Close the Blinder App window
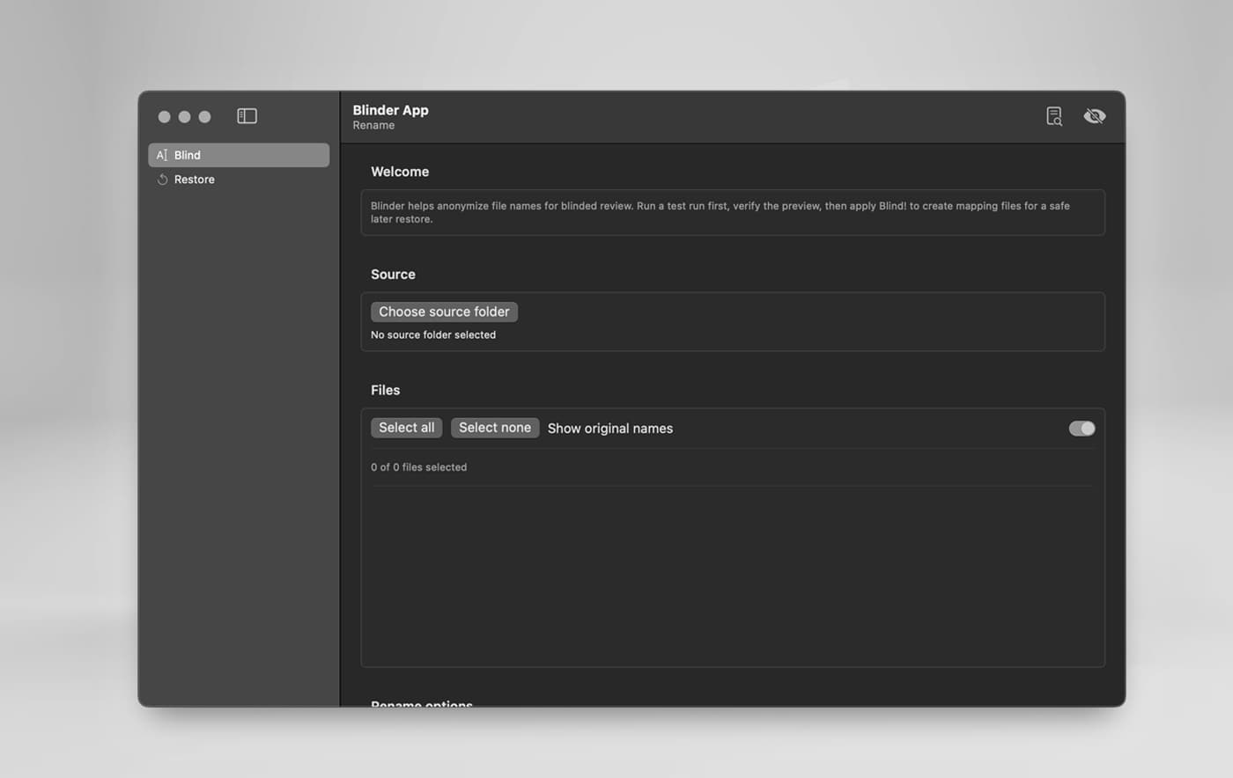 164,117
